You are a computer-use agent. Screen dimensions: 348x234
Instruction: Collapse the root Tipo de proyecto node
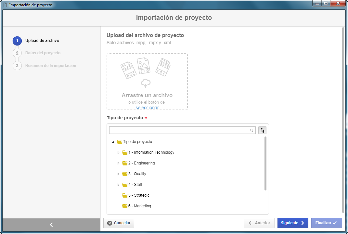click(113, 142)
